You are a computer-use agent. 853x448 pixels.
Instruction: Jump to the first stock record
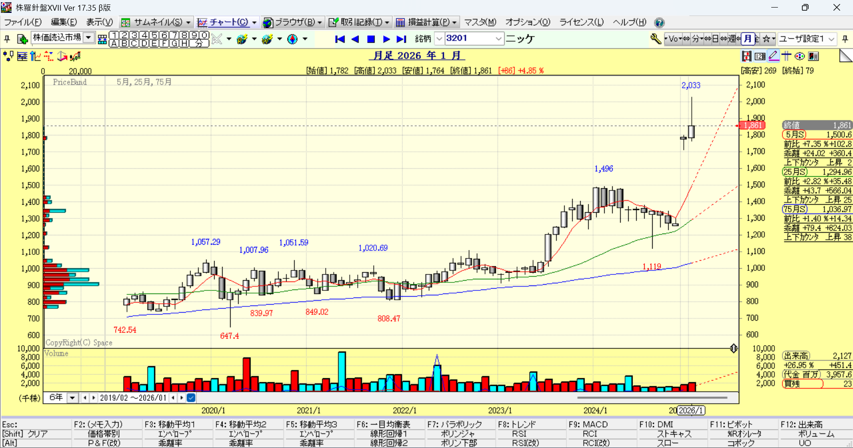tap(340, 39)
